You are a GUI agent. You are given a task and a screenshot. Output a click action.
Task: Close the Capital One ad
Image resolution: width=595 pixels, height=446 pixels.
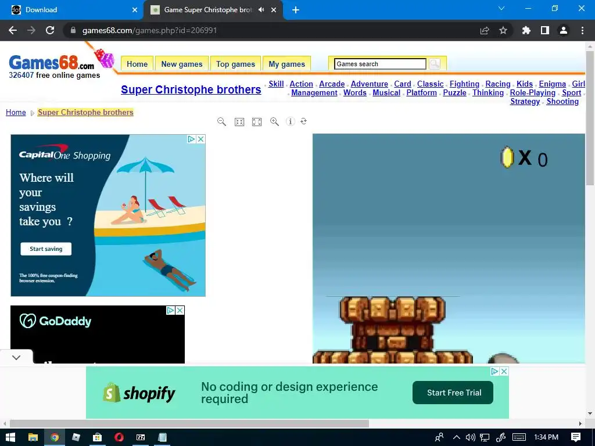[201, 139]
